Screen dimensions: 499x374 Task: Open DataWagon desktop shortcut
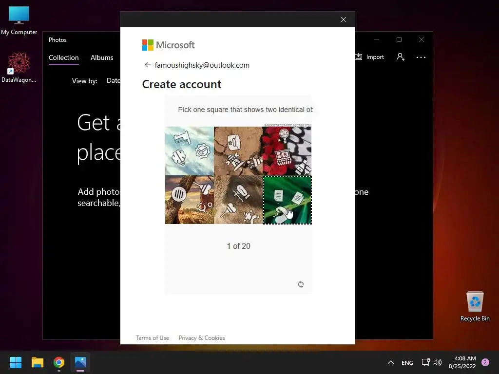(x=19, y=67)
